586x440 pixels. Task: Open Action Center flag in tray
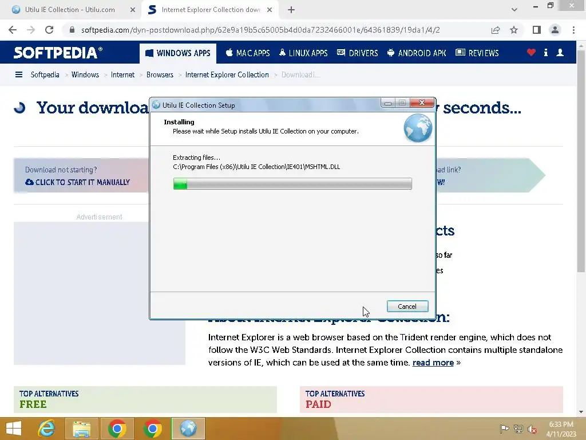504,429
